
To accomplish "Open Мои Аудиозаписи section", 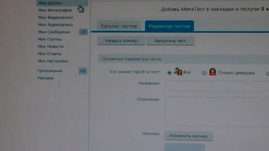I will click(x=55, y=25).
